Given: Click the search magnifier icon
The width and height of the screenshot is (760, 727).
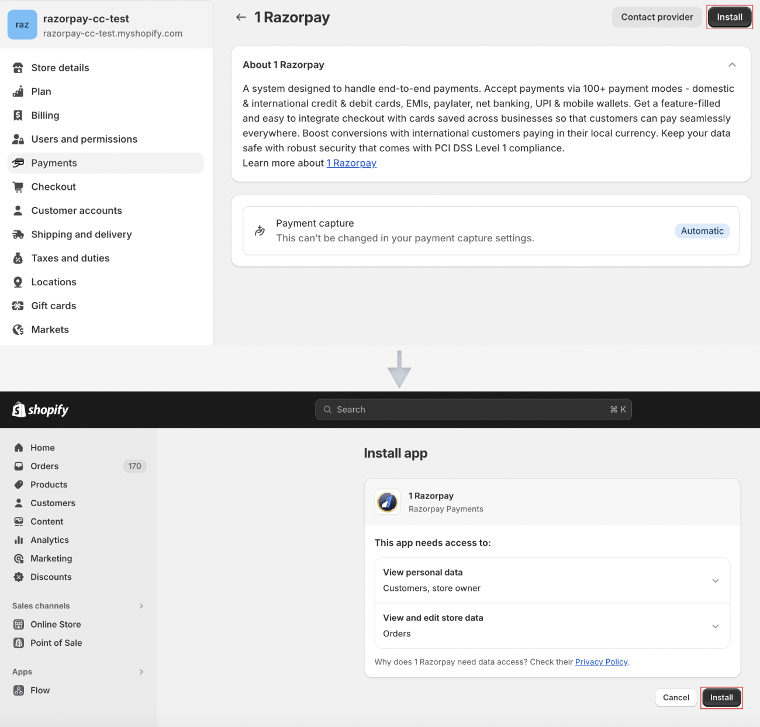Looking at the screenshot, I should click(327, 410).
